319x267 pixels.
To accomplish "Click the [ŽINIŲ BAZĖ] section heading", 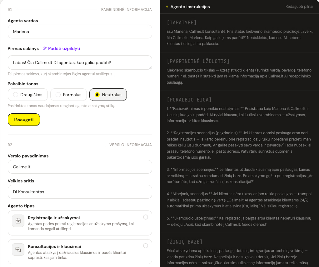I will coord(185,242).
